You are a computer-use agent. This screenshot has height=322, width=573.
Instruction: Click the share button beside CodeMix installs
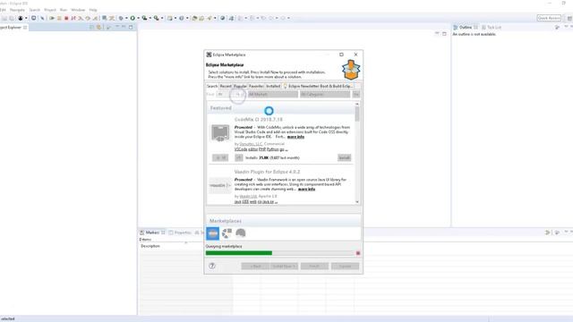(x=239, y=157)
